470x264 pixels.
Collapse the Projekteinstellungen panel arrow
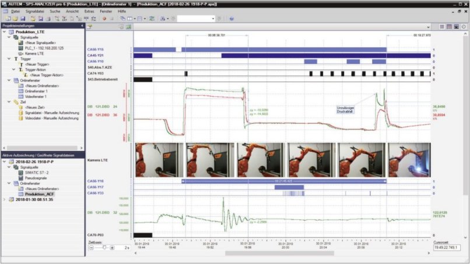pyautogui.click(x=82, y=26)
